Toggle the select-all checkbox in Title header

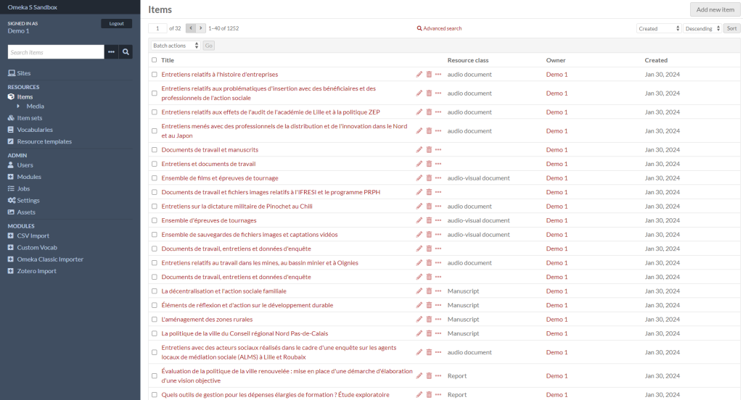click(154, 60)
